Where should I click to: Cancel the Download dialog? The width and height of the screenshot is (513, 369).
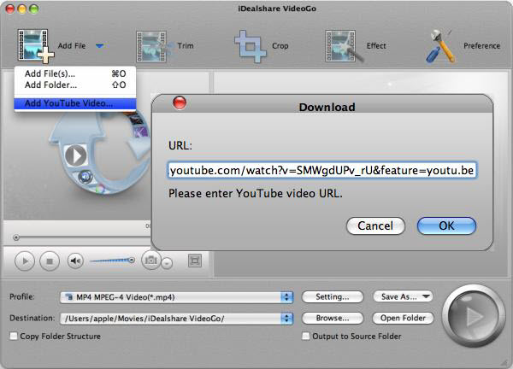tap(375, 225)
